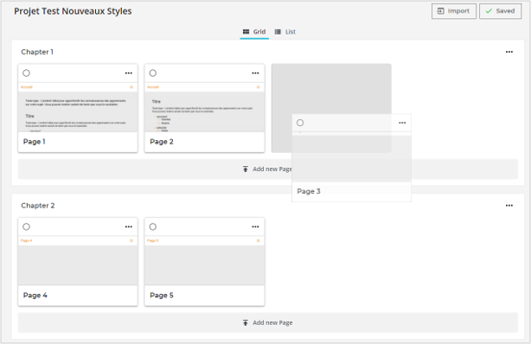Click the import arrow icon
This screenshot has width=531, height=344.
[x=440, y=11]
